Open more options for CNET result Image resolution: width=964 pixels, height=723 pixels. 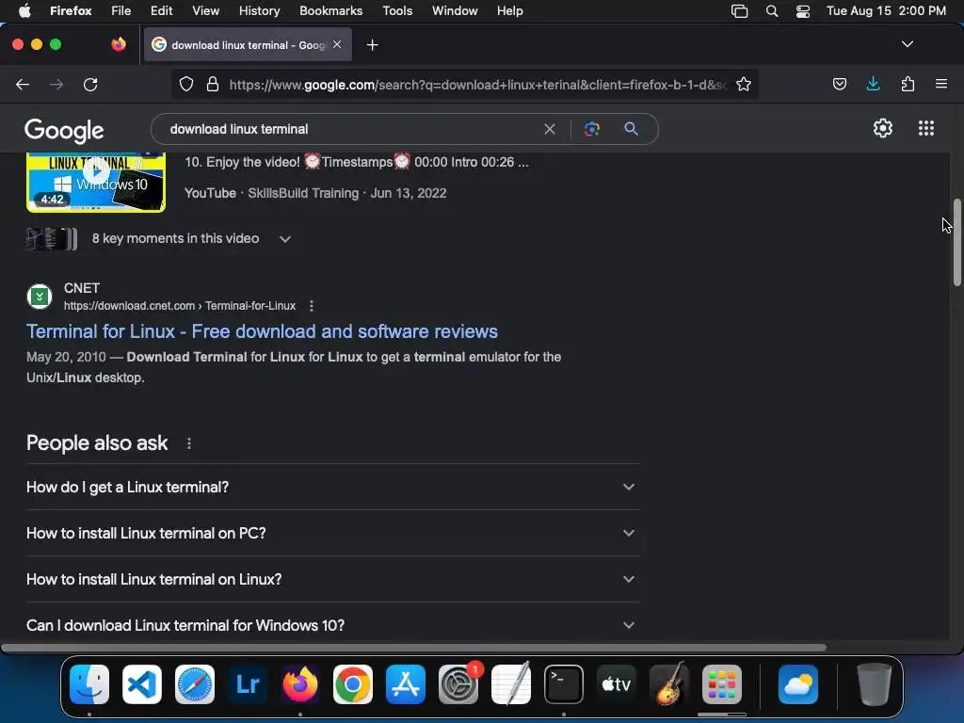pyautogui.click(x=312, y=306)
